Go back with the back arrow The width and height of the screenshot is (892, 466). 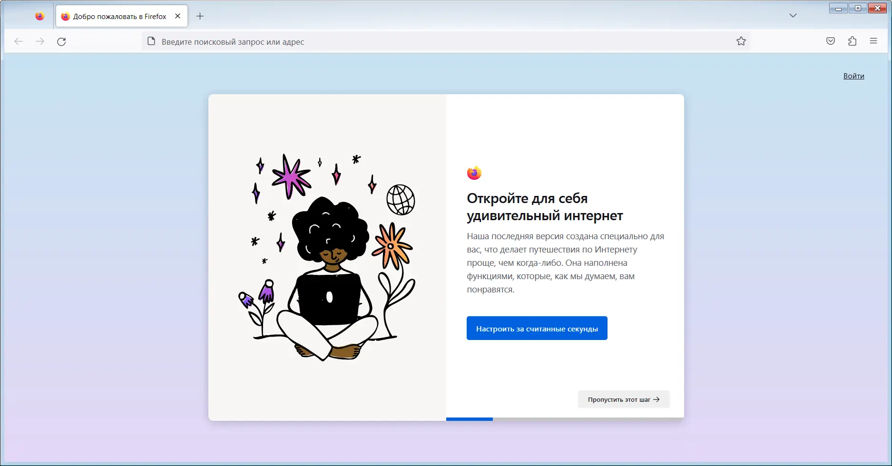19,41
